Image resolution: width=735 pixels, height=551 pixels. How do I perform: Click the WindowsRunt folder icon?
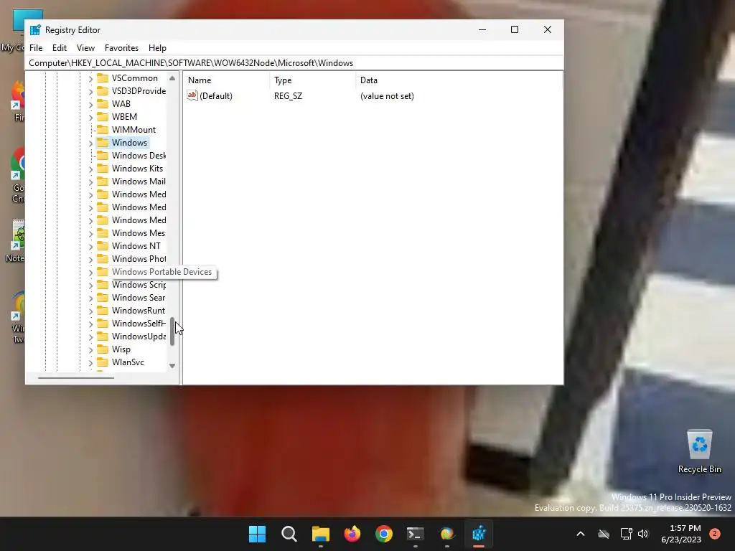pos(103,311)
